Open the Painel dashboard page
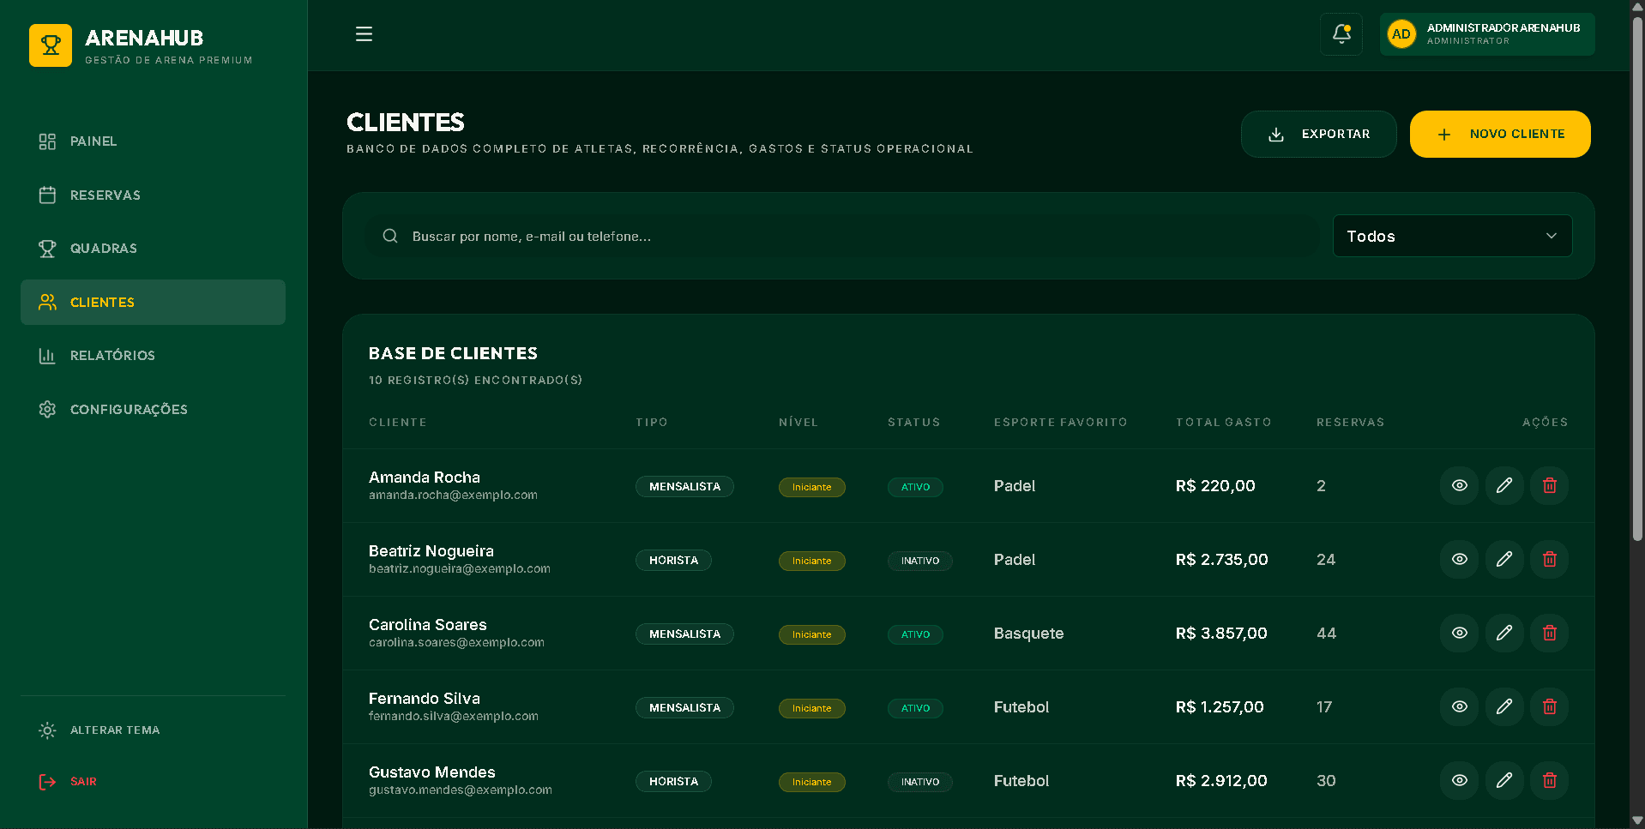 pos(153,141)
